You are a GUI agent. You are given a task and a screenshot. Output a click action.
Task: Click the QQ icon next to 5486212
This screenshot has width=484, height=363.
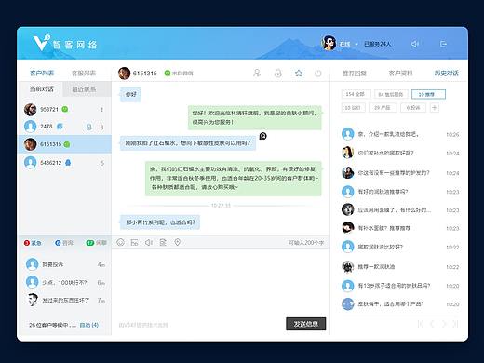tap(68, 163)
